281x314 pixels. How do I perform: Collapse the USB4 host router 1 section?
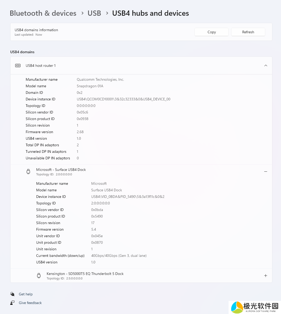click(x=266, y=66)
